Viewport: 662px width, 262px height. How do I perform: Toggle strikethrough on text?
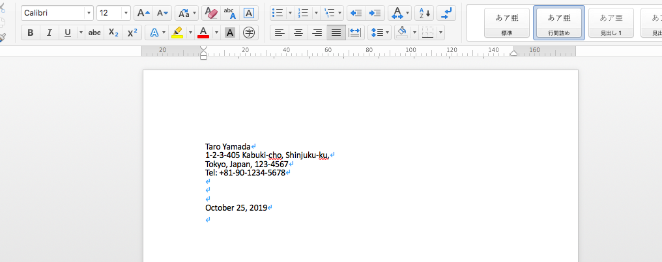click(x=94, y=33)
